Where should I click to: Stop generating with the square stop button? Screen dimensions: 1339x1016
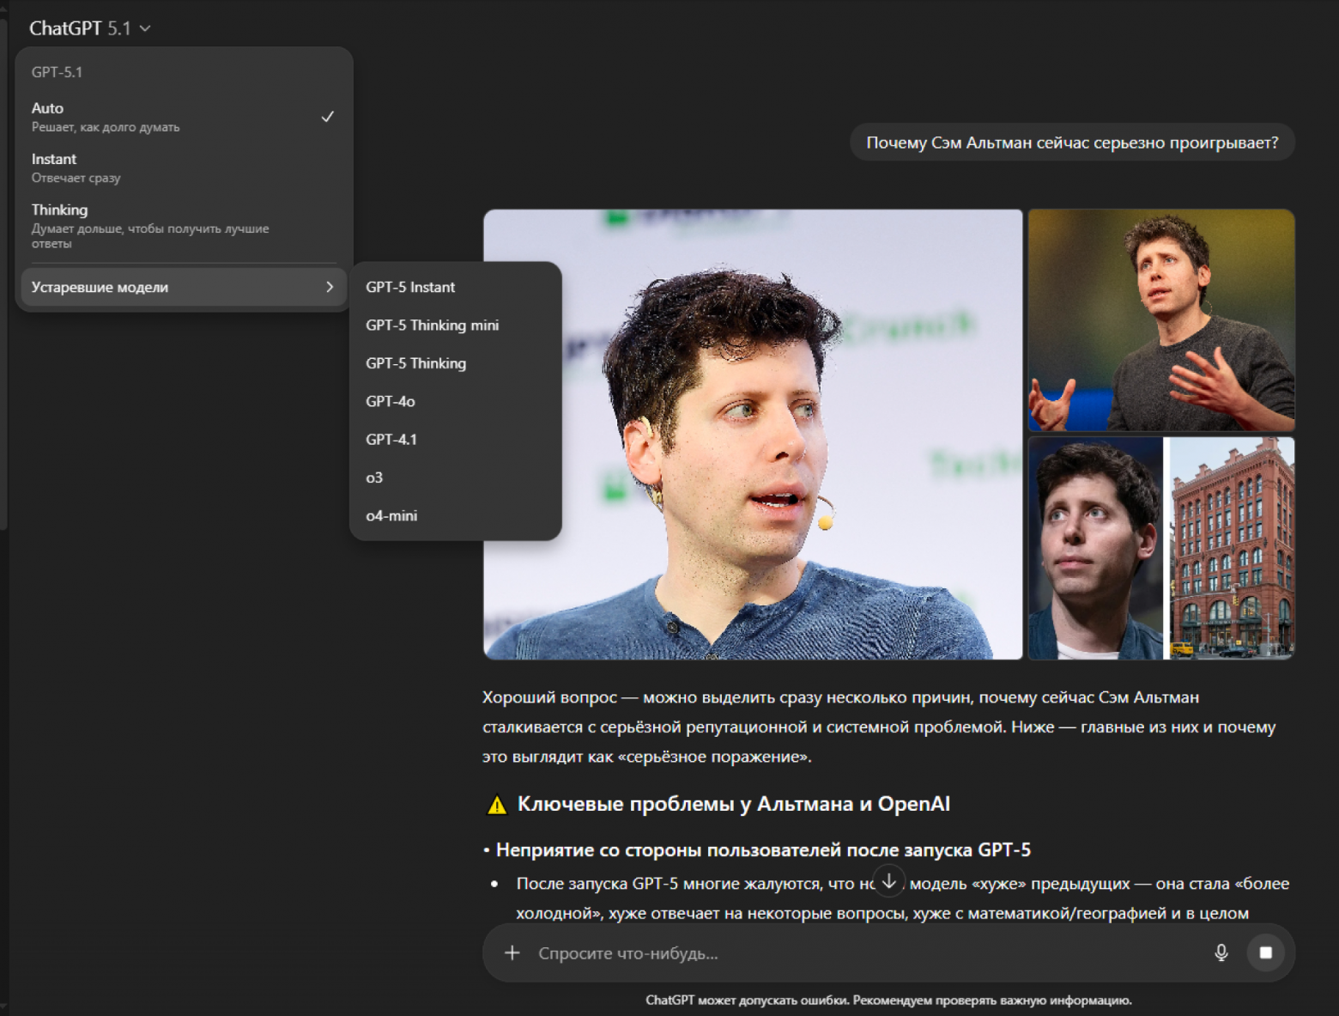point(1265,952)
